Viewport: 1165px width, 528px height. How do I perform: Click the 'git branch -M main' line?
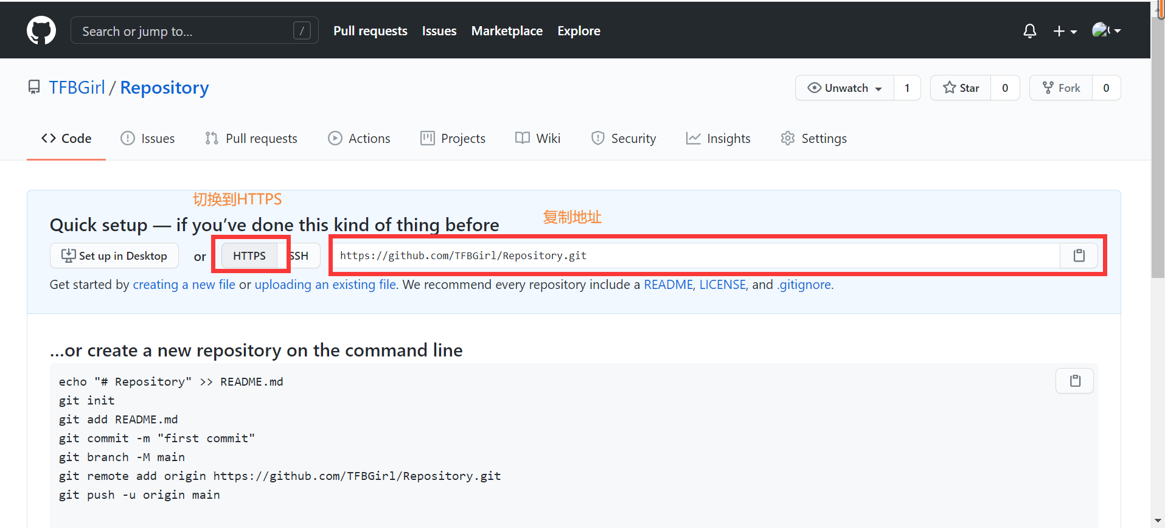[x=122, y=457]
